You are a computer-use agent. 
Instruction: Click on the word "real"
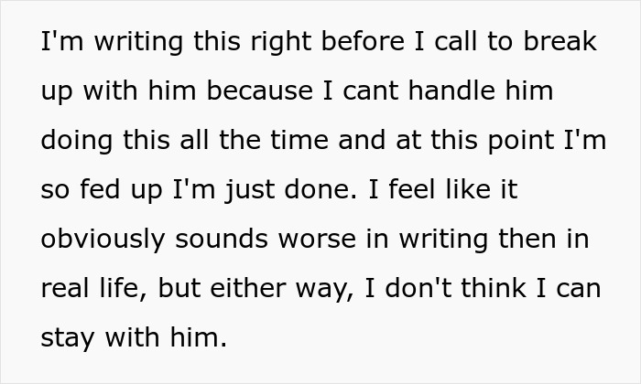66,288
